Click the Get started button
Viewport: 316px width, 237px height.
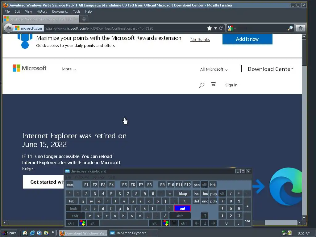43,182
